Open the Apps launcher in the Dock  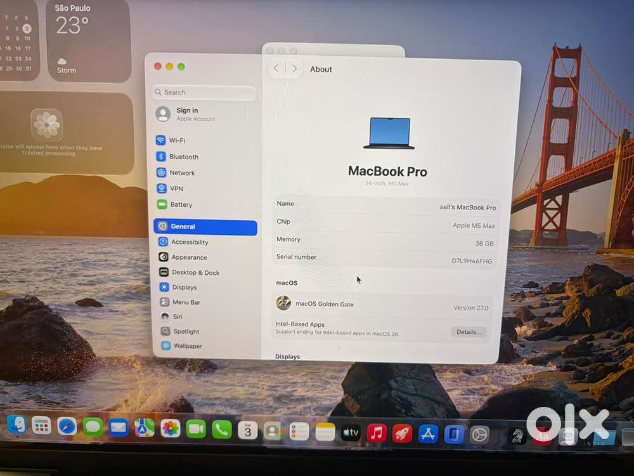pyautogui.click(x=42, y=426)
